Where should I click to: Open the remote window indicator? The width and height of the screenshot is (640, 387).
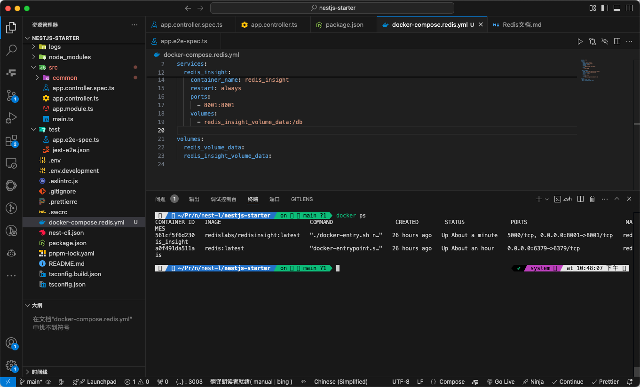(x=8, y=382)
